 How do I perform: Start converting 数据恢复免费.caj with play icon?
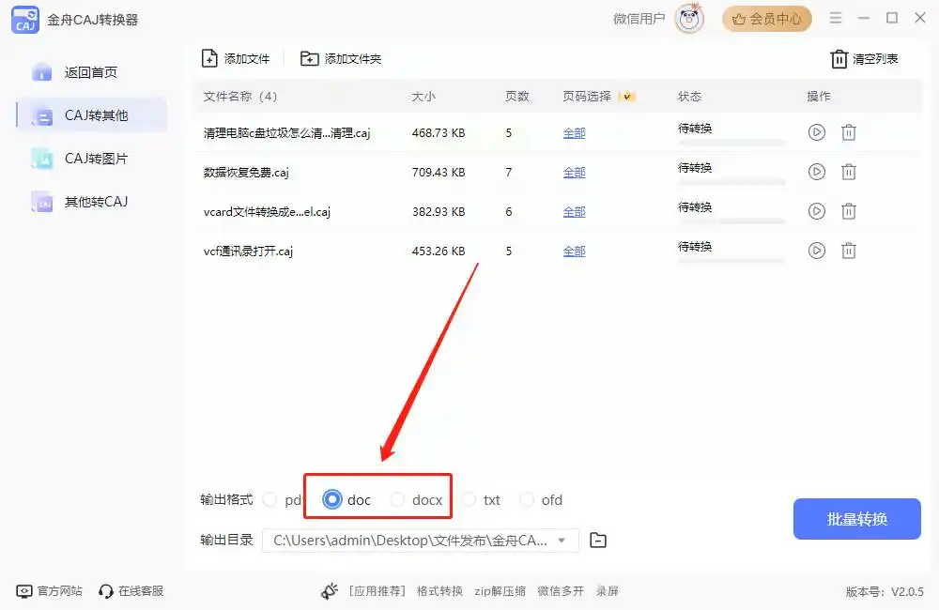tap(816, 172)
